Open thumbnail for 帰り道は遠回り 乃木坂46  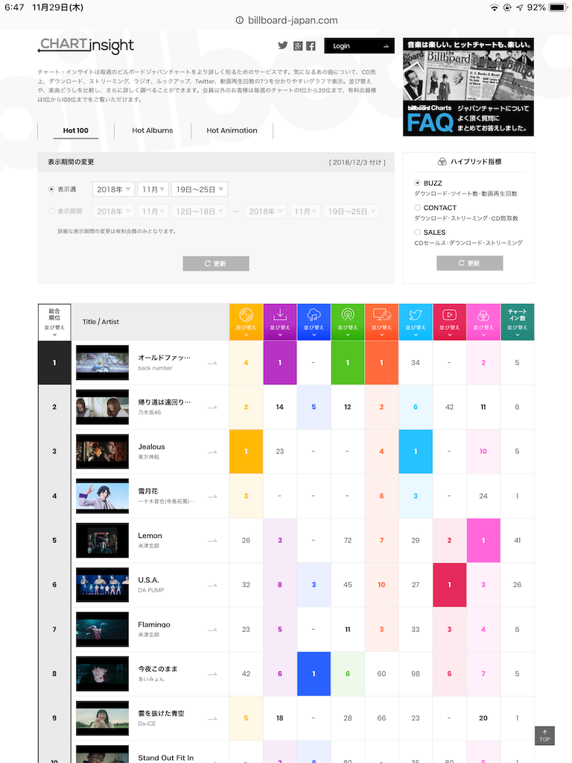click(103, 407)
